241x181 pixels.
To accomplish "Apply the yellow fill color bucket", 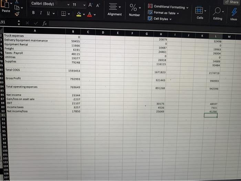I will (79, 14).
